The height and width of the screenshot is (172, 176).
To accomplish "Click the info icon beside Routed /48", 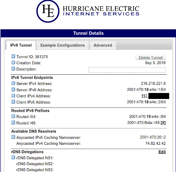I will [13, 123].
